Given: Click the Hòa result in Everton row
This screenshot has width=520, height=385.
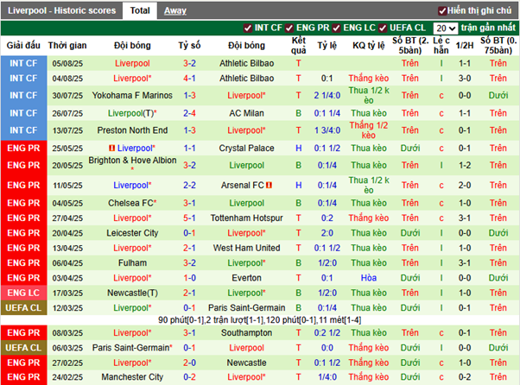Looking at the screenshot, I should point(369,278).
